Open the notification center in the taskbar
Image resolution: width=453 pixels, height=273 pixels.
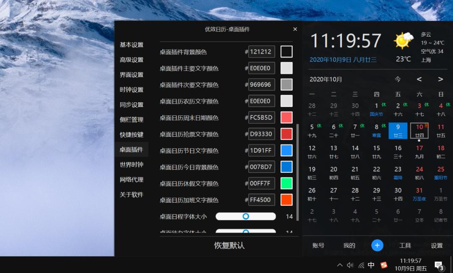coord(439,265)
